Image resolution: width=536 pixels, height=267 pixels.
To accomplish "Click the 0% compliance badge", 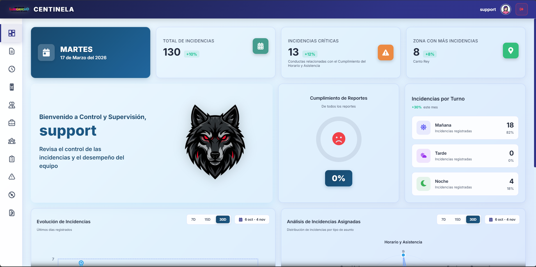I will (339, 178).
